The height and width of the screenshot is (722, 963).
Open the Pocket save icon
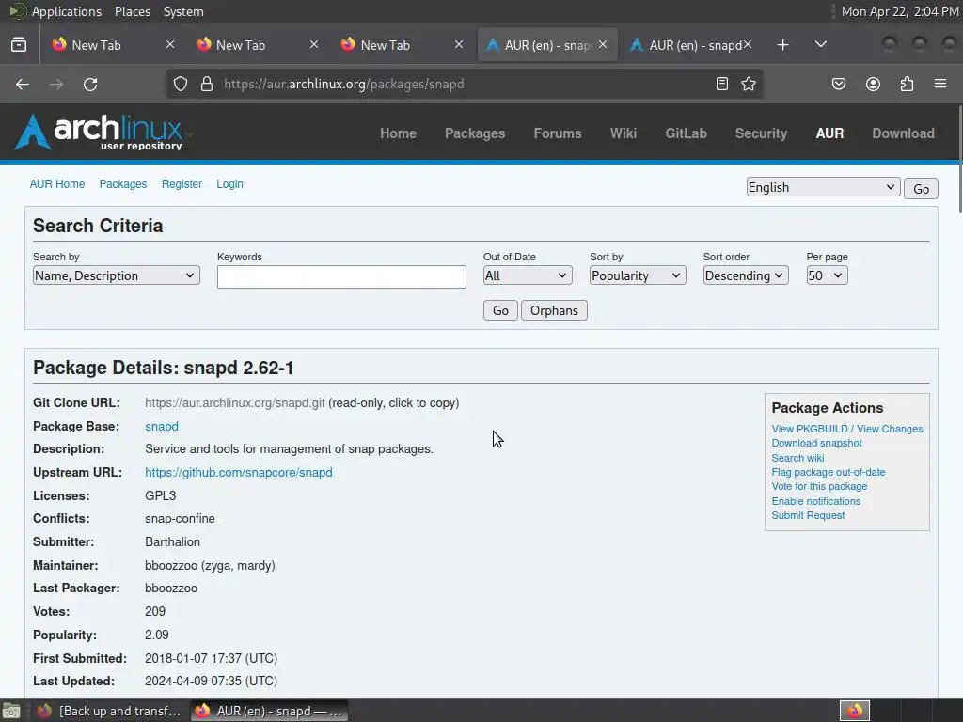[839, 84]
